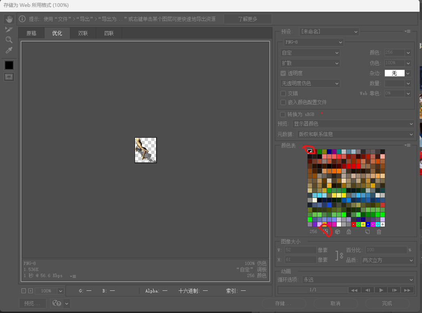Screen dimensions: 422x313
Task: Select the Eyedropper tool
Action: click(x=9, y=50)
